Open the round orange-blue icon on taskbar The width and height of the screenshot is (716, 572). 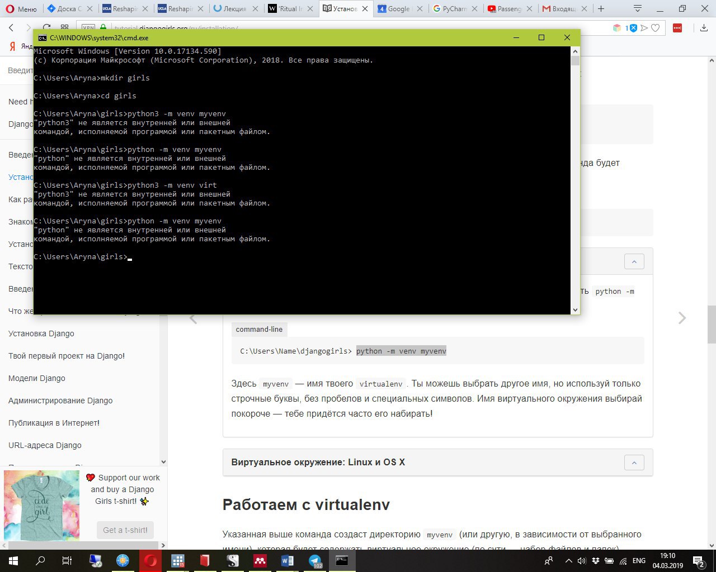(123, 561)
